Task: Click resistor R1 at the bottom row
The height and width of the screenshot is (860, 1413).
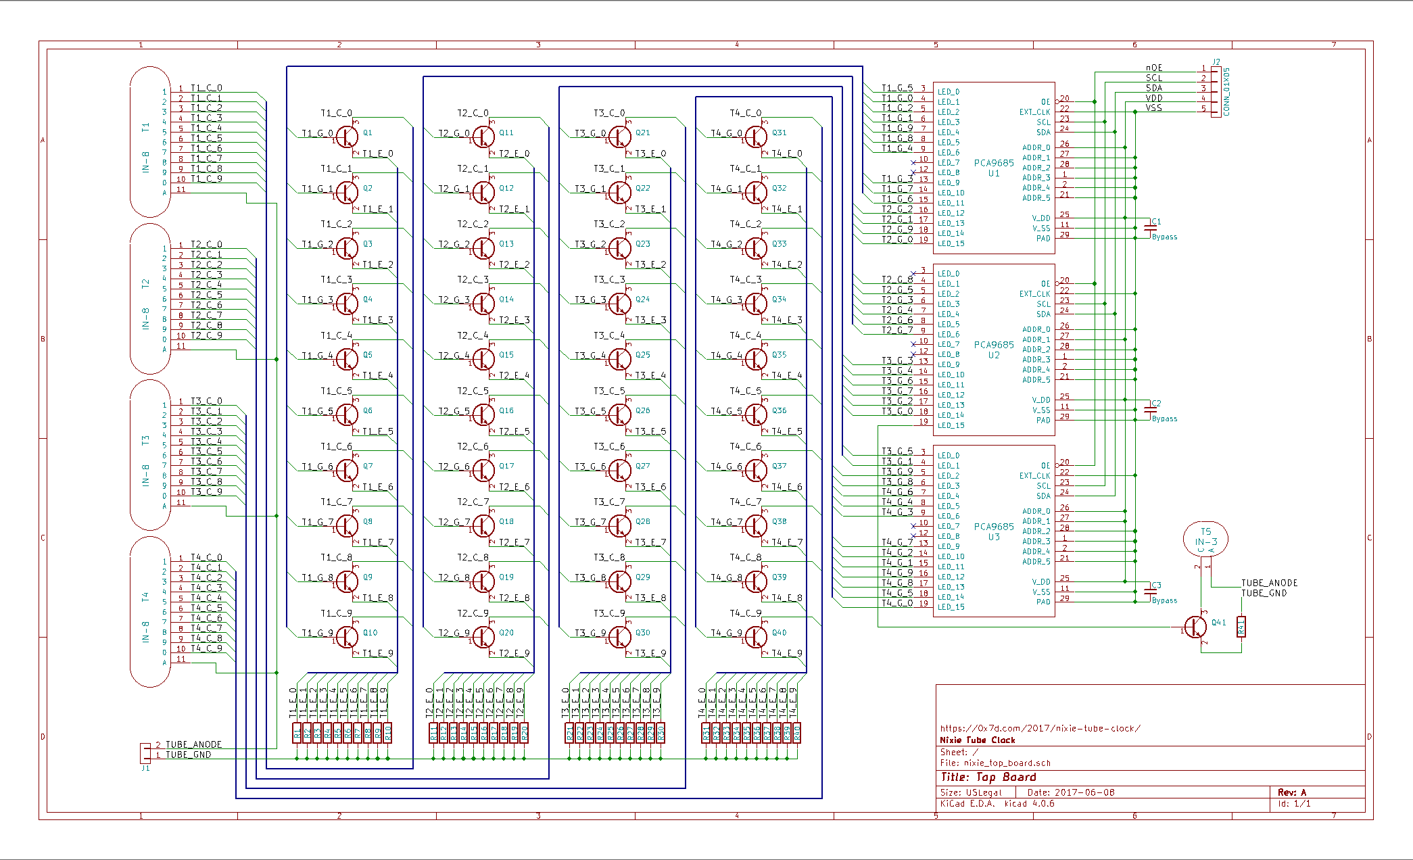Action: 297,733
